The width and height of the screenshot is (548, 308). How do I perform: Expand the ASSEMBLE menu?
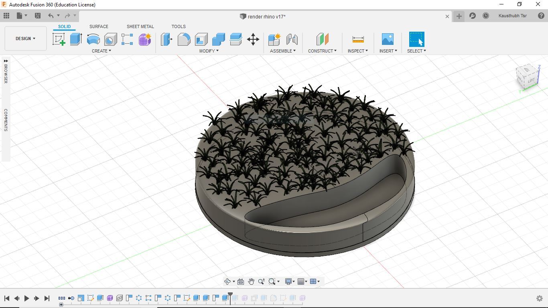pyautogui.click(x=283, y=51)
